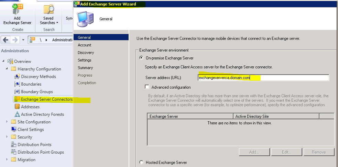Screen dimensions: 338x167
Task: Click the Distribution Point Groups icon
Action: tap(13, 152)
